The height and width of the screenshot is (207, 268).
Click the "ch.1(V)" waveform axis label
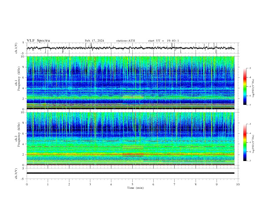point(16,48)
